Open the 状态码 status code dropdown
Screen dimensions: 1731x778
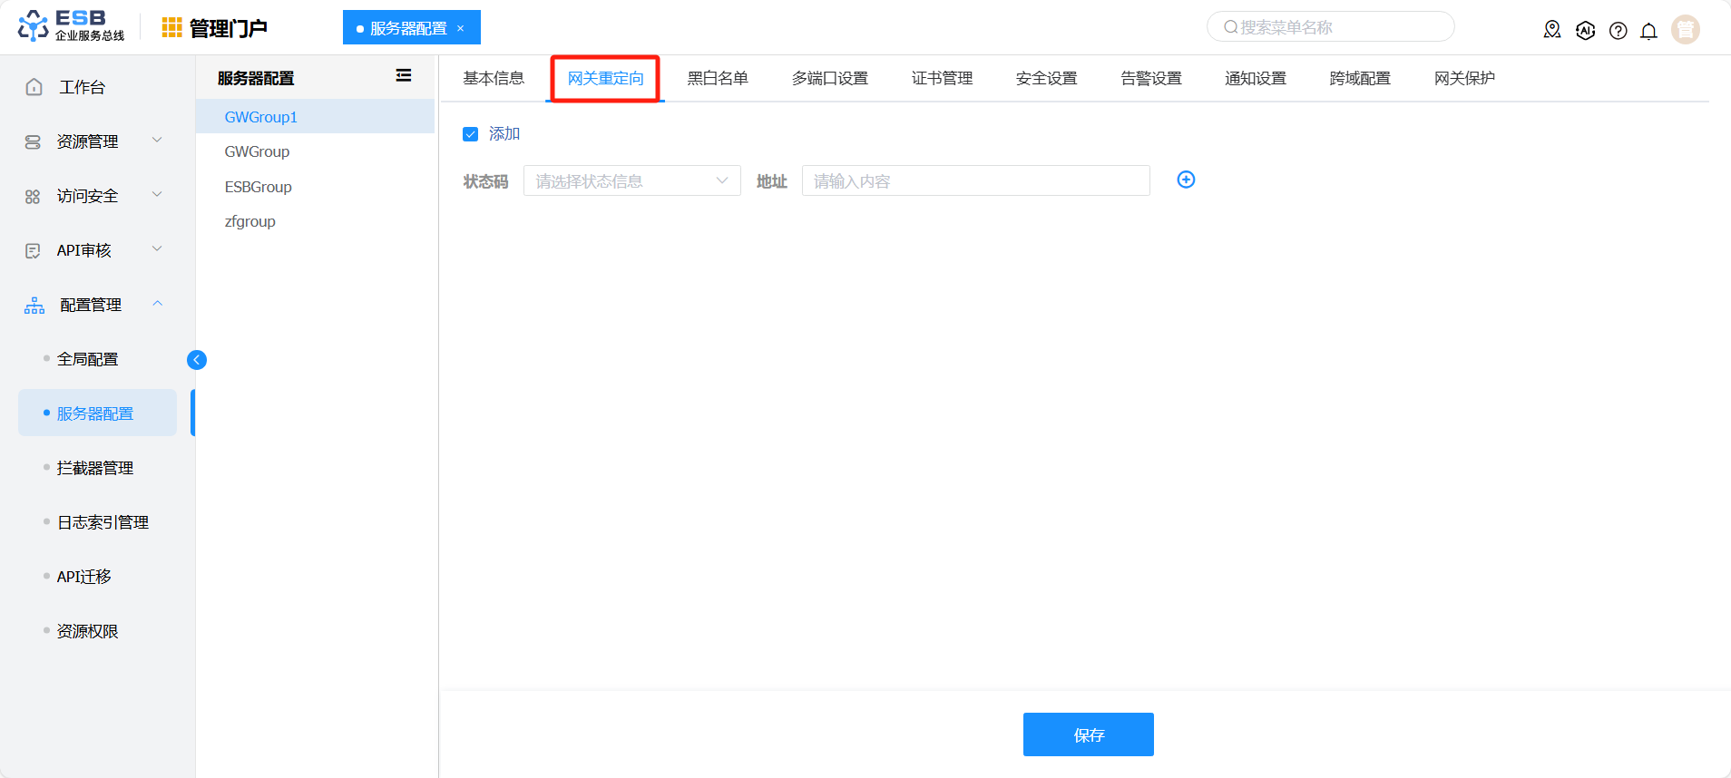631,180
